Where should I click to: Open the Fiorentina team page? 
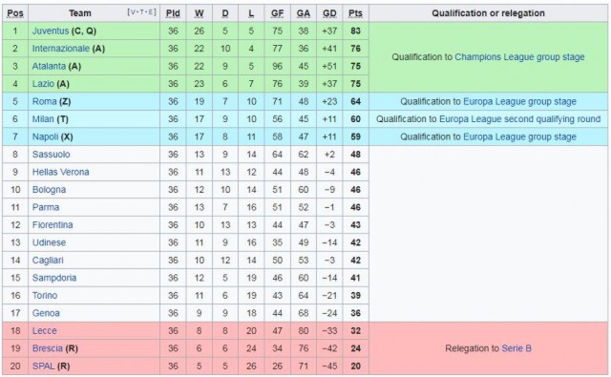tap(53, 224)
